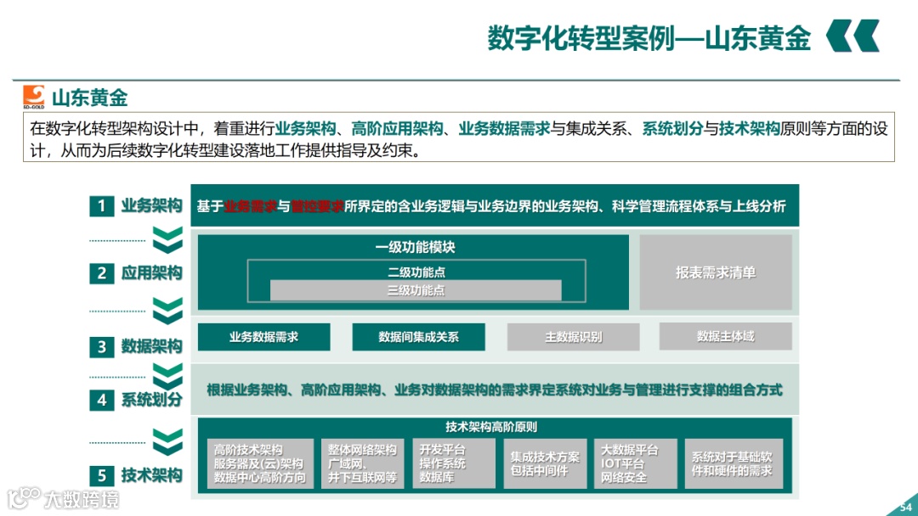918x516 pixels.
Task: Click the 数据间集成关系 green box
Action: (418, 337)
